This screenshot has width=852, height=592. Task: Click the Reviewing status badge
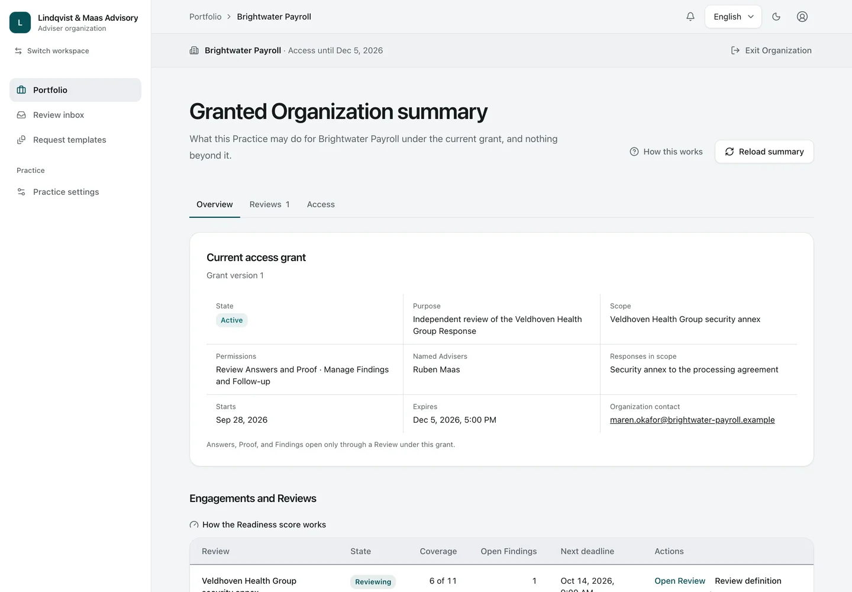(x=373, y=582)
